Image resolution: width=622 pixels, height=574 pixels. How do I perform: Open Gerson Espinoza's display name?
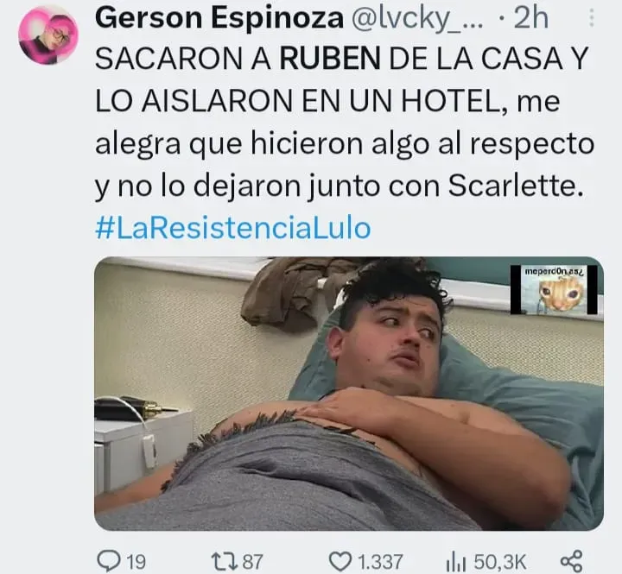[x=219, y=18]
